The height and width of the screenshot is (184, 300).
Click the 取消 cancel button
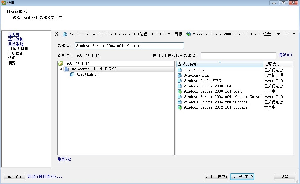pos(284,177)
